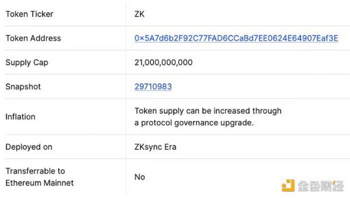Select the Token Ticker label
Viewport: 350px width, 198px height.
point(29,14)
